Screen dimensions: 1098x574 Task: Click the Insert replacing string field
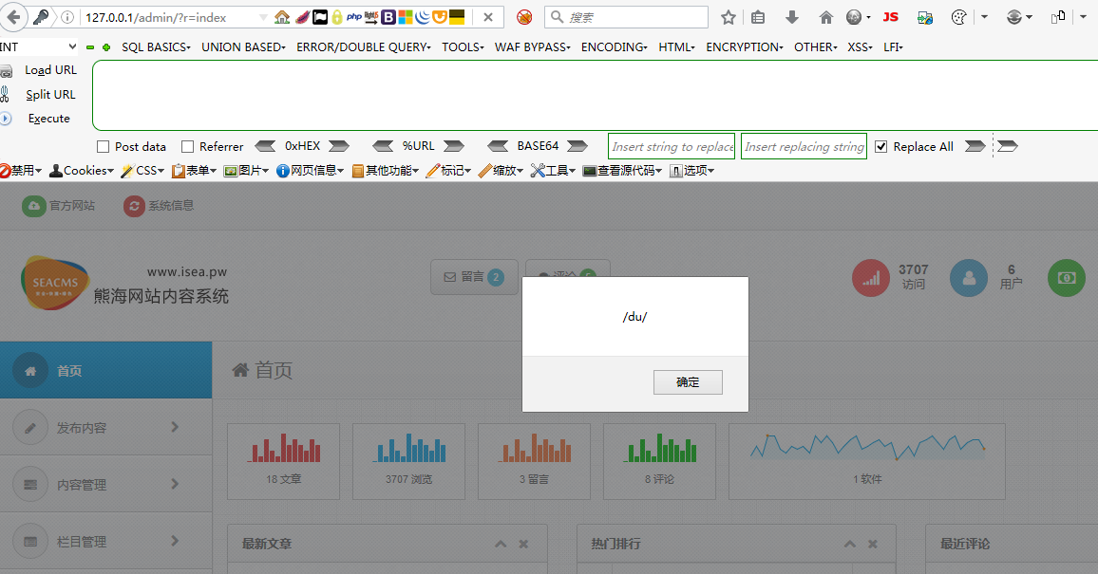(804, 147)
